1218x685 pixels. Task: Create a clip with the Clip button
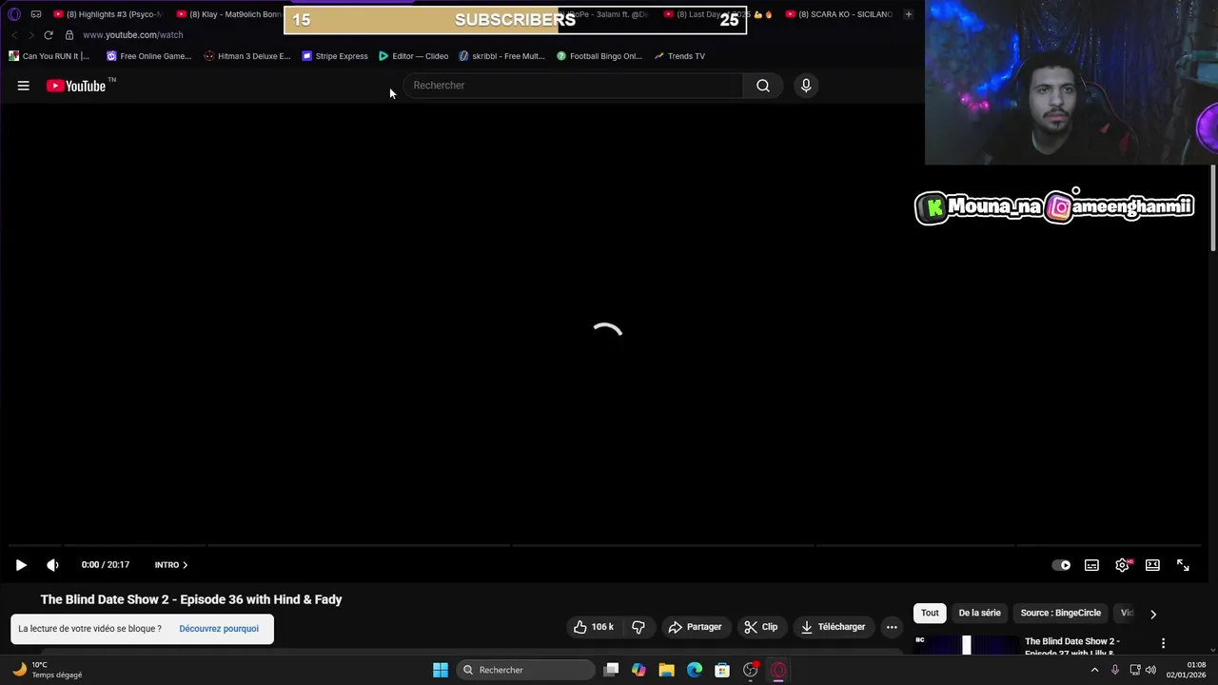(760, 627)
